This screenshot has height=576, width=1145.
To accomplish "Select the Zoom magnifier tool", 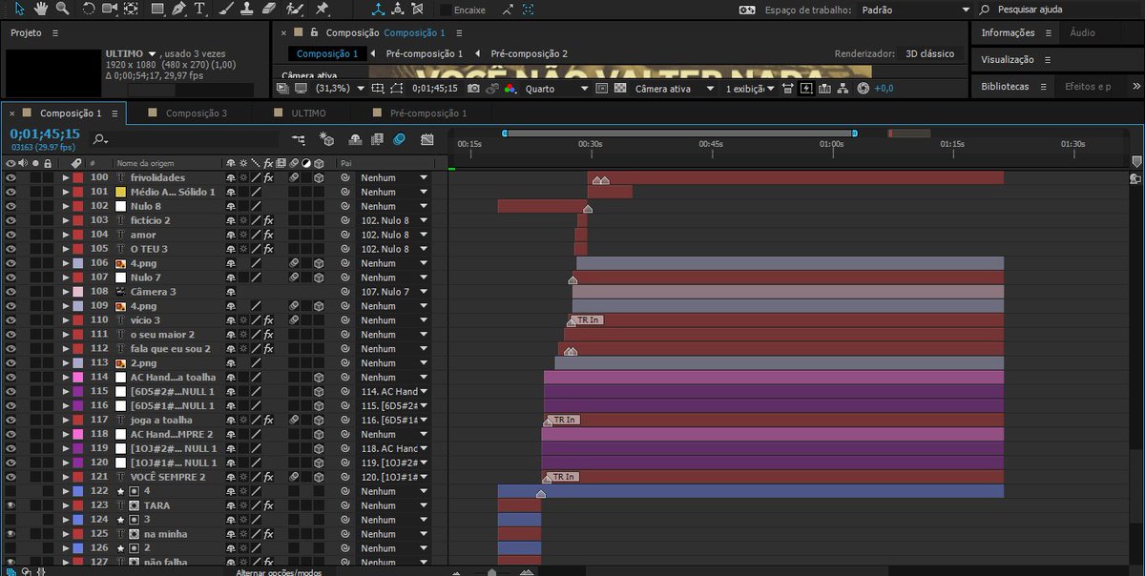I will point(62,9).
